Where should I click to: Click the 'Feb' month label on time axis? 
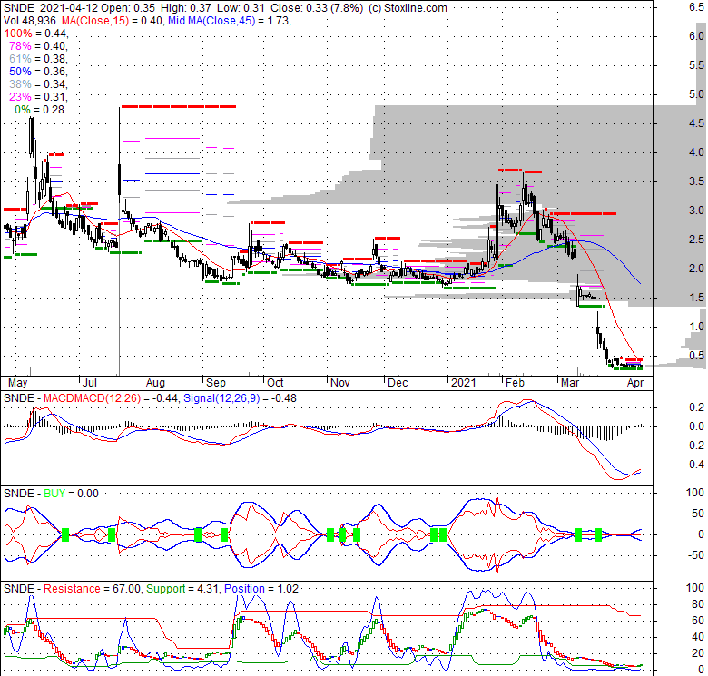tap(515, 383)
